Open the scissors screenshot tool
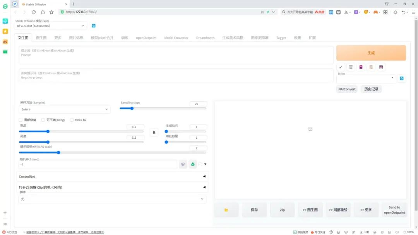Image resolution: width=418 pixels, height=235 pixels. click(x=346, y=12)
